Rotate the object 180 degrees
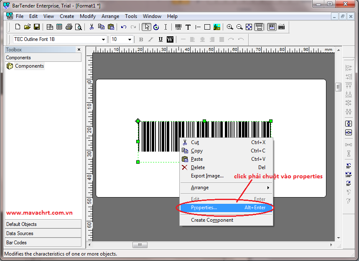This screenshot has width=359, height=261. point(349,175)
